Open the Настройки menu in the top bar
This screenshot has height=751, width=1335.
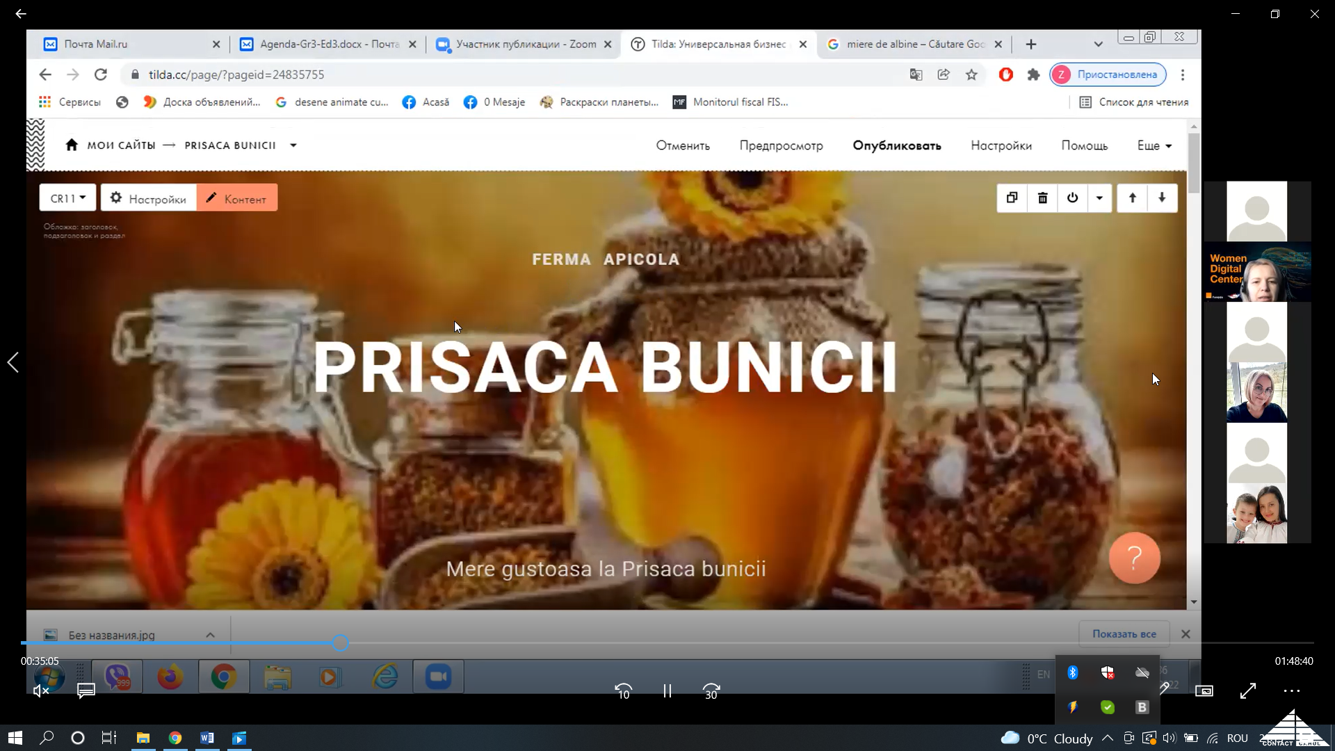click(x=1001, y=145)
